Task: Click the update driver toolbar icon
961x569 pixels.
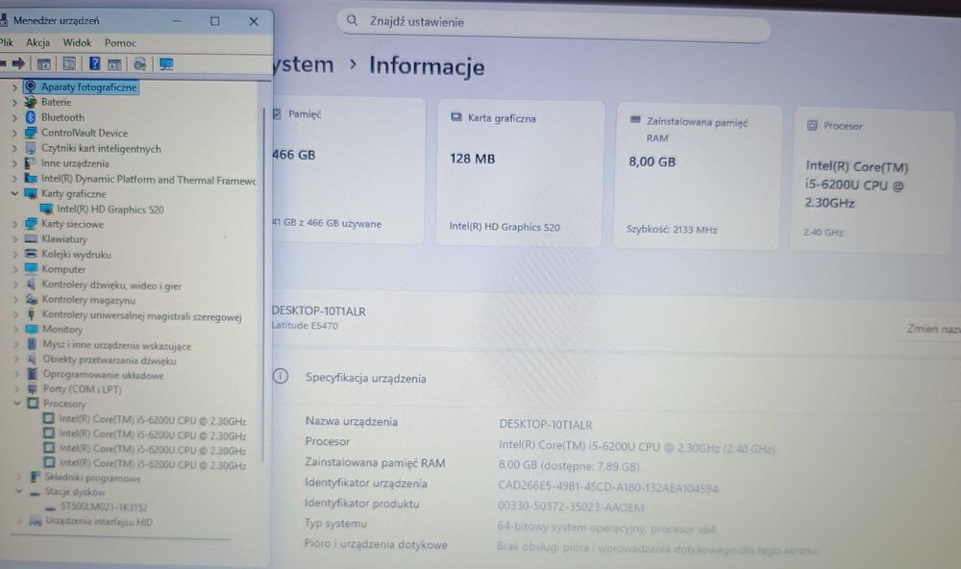Action: [x=140, y=63]
